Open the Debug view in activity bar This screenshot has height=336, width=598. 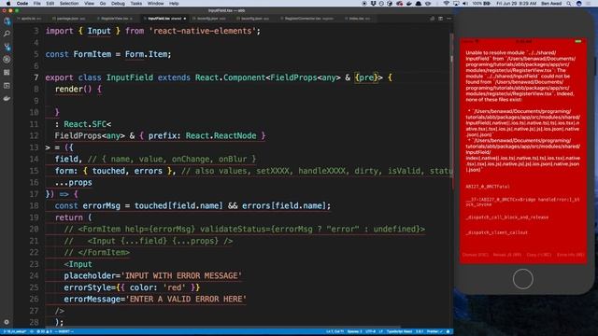pyautogui.click(x=7, y=60)
